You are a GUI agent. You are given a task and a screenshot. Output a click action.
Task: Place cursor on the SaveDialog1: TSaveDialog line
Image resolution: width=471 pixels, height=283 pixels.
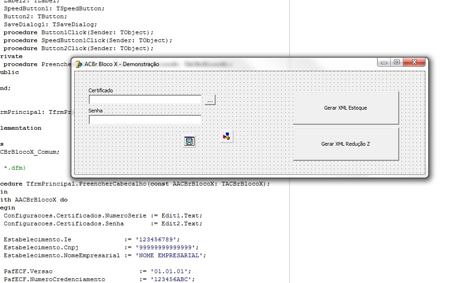[x=50, y=24]
